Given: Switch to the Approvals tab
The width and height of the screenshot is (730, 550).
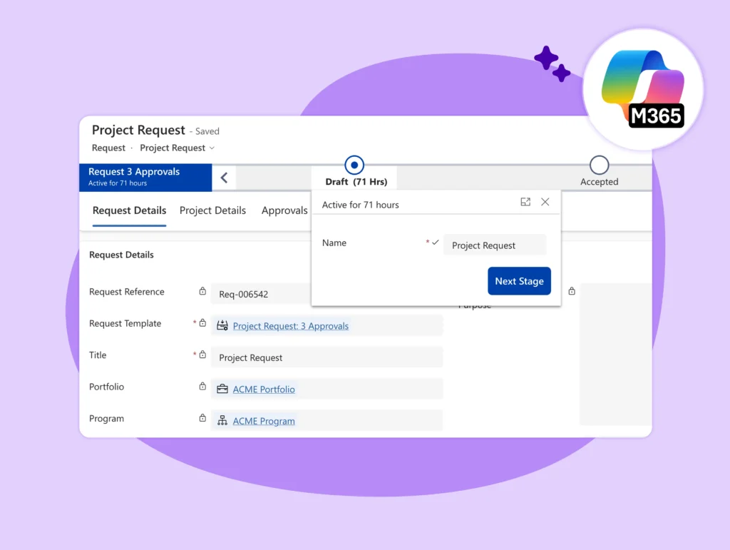Looking at the screenshot, I should coord(284,210).
